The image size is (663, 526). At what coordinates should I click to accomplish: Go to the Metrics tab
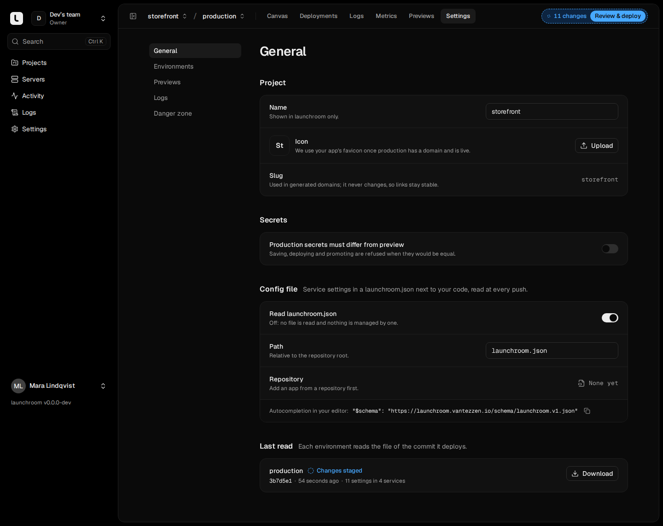[x=386, y=16]
